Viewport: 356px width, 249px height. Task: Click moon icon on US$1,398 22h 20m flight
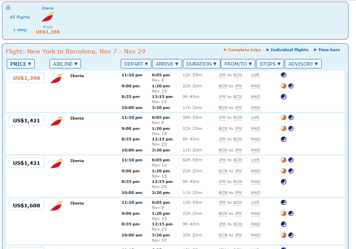tap(291, 86)
